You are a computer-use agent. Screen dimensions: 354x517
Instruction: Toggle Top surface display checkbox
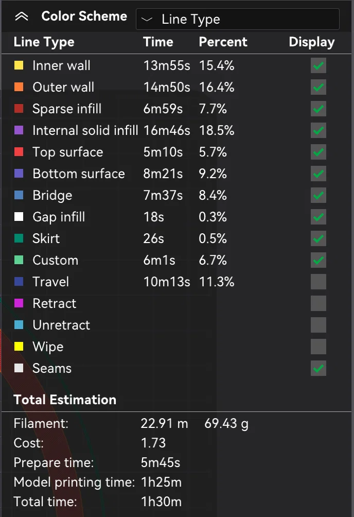click(318, 152)
